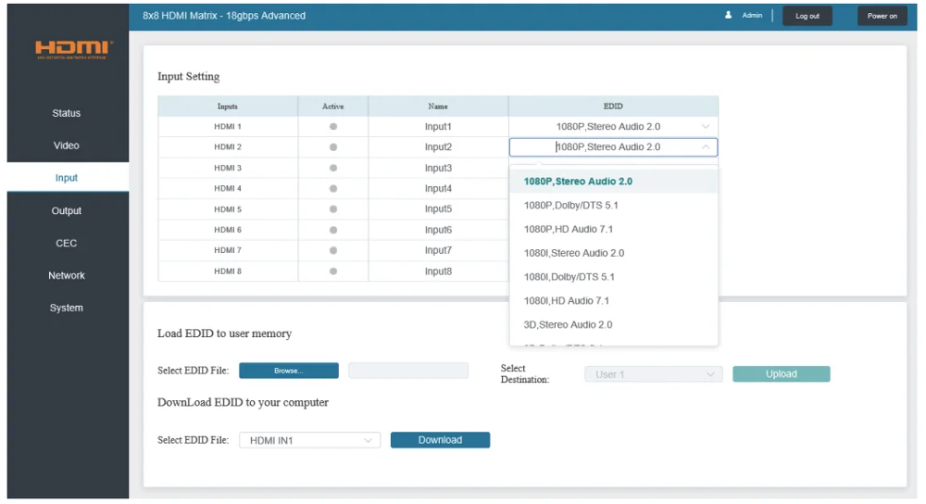Open Select Destination User 1 dropdown
The height and width of the screenshot is (504, 926).
(x=653, y=374)
